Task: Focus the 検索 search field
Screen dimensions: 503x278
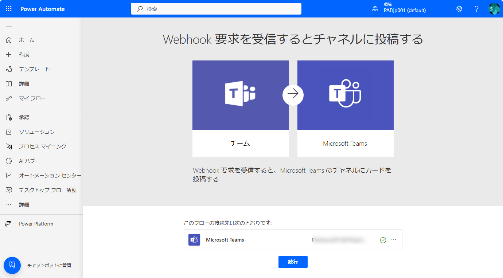Action: click(216, 9)
